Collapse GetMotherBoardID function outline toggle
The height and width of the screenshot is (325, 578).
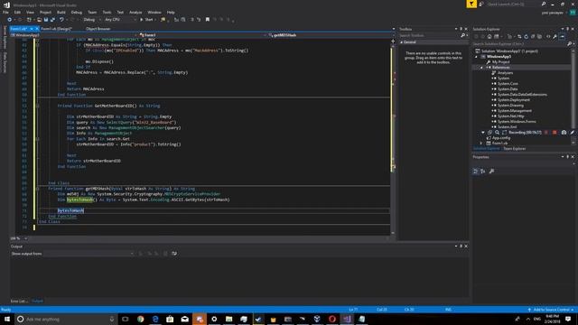coord(38,106)
